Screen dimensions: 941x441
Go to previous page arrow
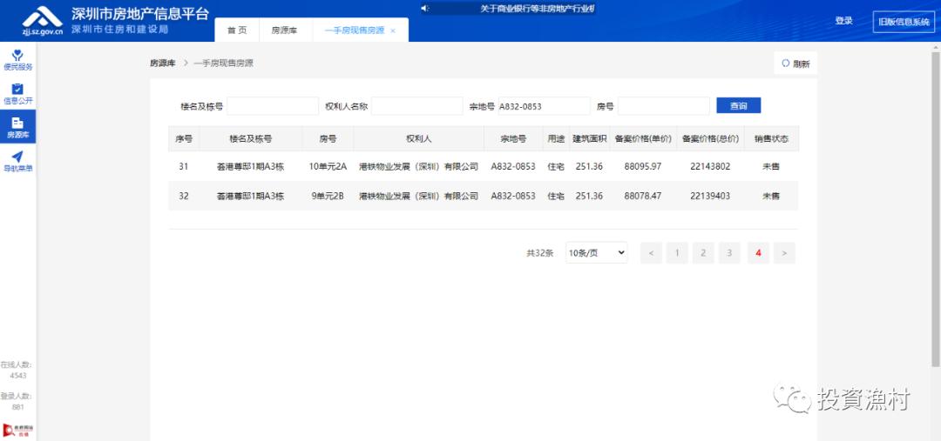(651, 253)
